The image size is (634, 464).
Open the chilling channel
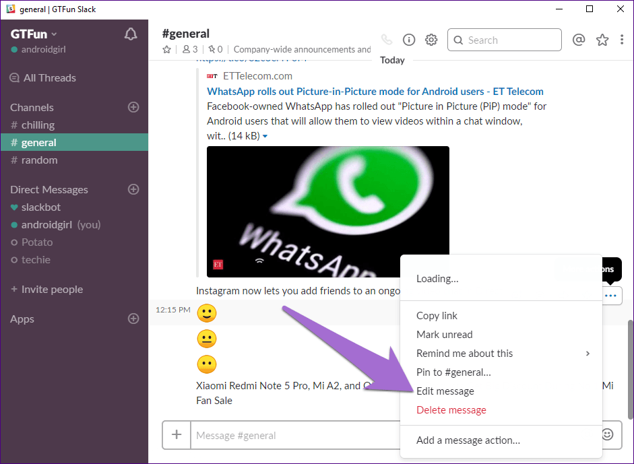coord(74,125)
